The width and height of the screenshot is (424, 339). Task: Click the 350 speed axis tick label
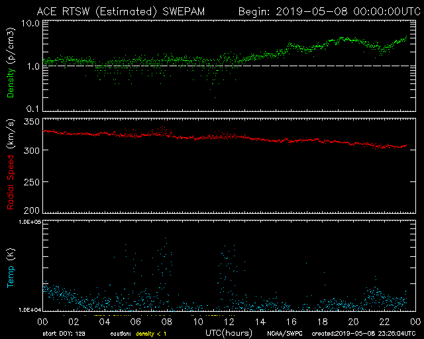coord(30,122)
